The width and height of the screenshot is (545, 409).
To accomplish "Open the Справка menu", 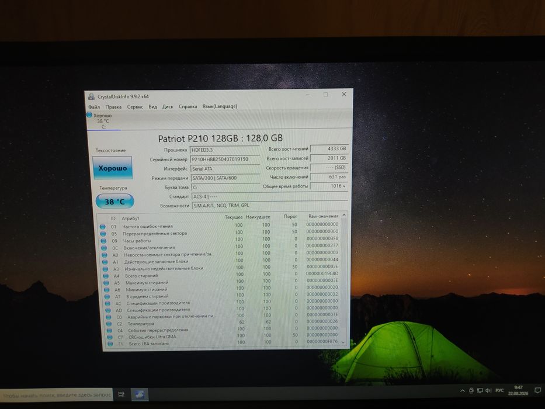I will [x=188, y=106].
